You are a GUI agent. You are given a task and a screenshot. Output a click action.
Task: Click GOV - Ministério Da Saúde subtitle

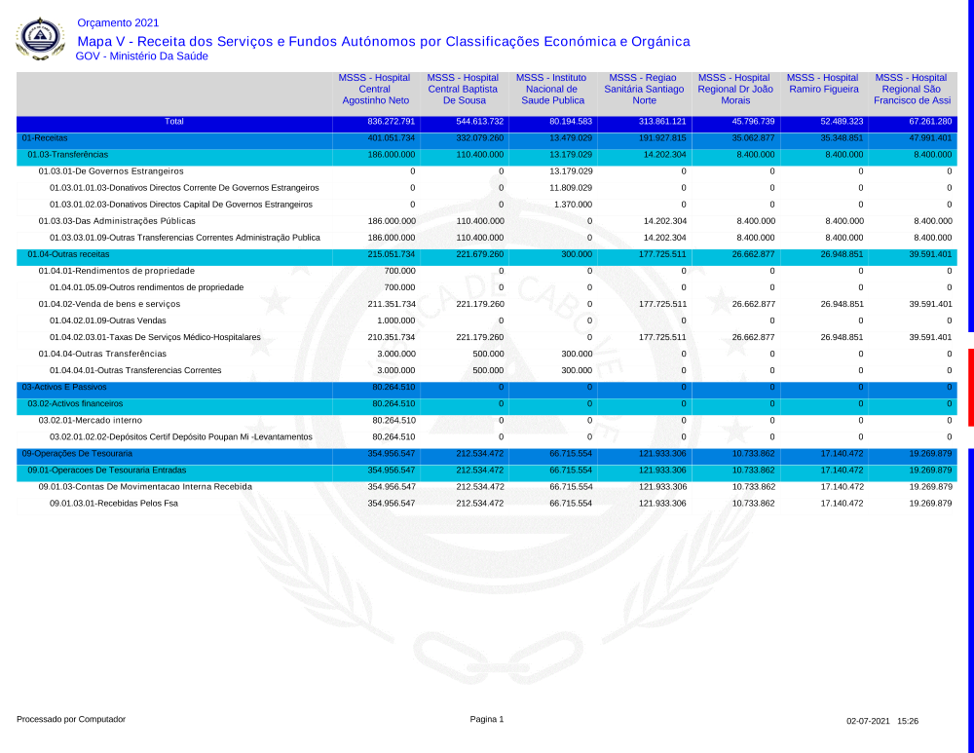tap(141, 56)
